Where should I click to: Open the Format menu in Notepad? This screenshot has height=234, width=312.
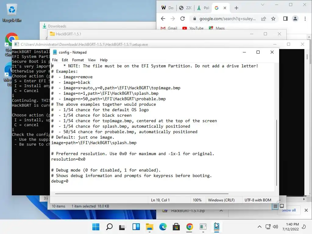coord(78,60)
